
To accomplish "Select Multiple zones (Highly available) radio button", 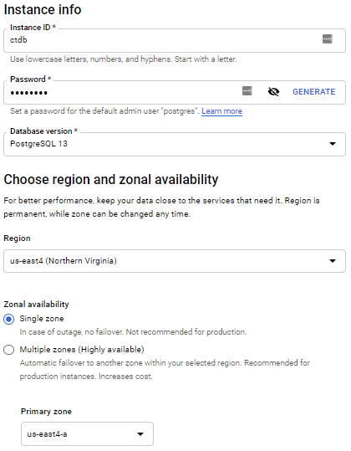I will click(x=9, y=350).
